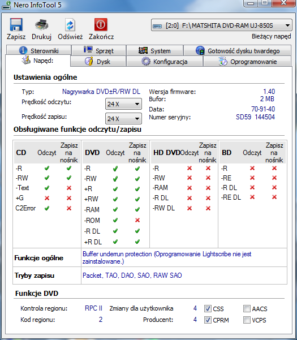The height and width of the screenshot is (340, 297).
Task: Click the Oprogramowanie software icon
Action: 223,61
